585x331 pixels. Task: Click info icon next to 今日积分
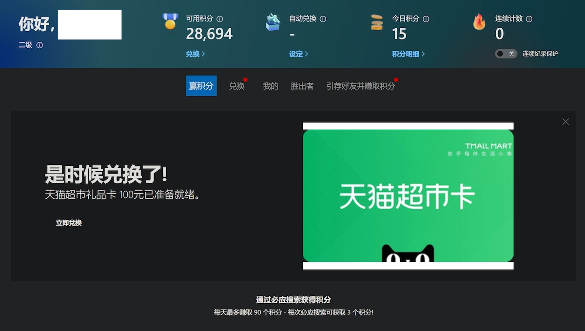426,19
